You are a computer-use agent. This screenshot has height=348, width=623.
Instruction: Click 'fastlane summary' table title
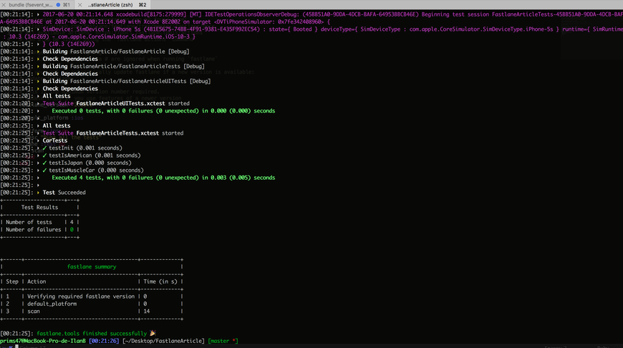[x=92, y=267]
